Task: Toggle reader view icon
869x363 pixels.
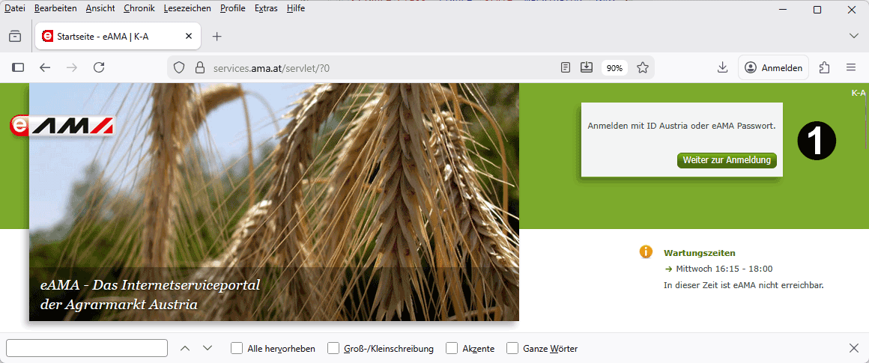Action: tap(566, 67)
